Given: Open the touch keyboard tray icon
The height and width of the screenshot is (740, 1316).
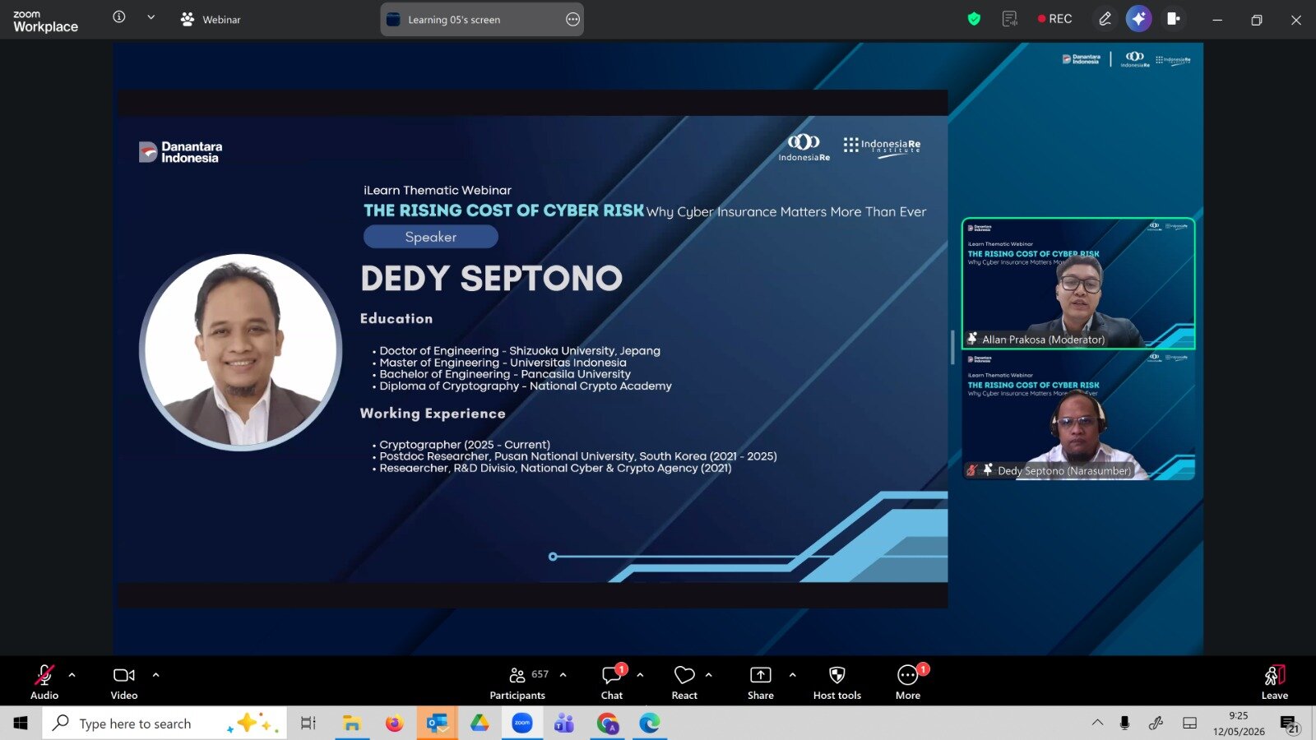Looking at the screenshot, I should (x=1189, y=723).
